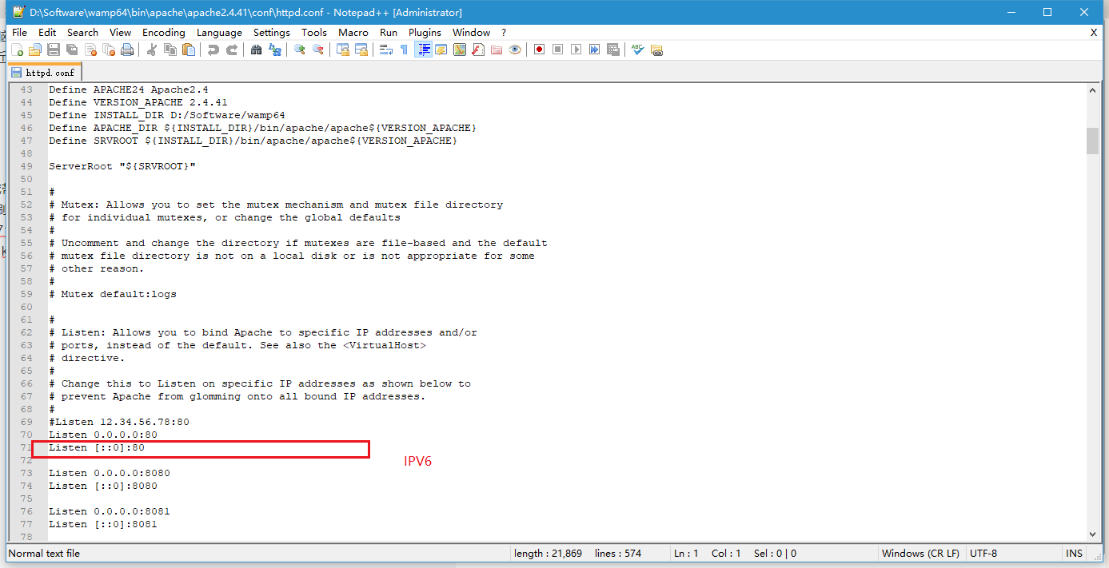Open the Plugins menu
Viewport: 1109px width, 568px height.
[425, 33]
